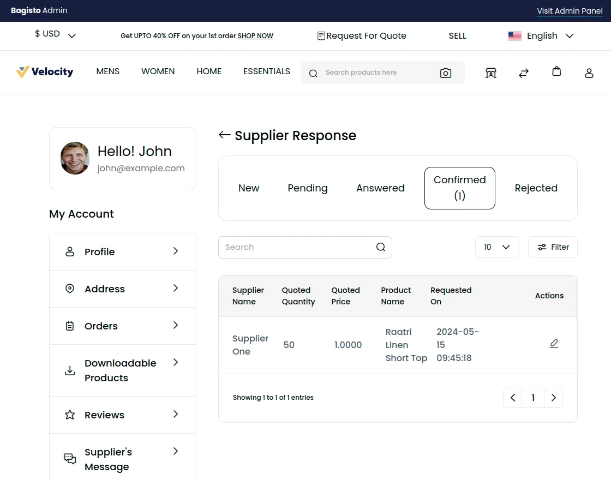The image size is (611, 480).
Task: Click the Filter button
Action: pos(553,247)
